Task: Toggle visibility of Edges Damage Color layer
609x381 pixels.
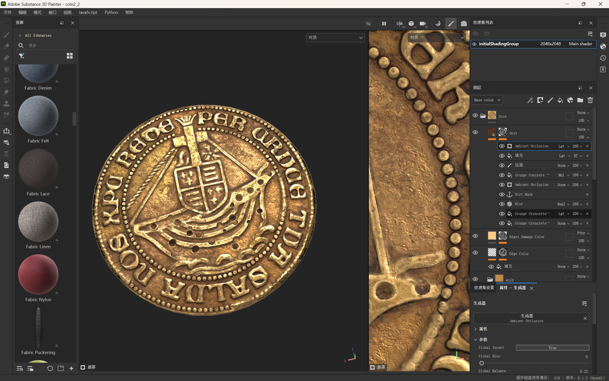Action: [x=475, y=236]
